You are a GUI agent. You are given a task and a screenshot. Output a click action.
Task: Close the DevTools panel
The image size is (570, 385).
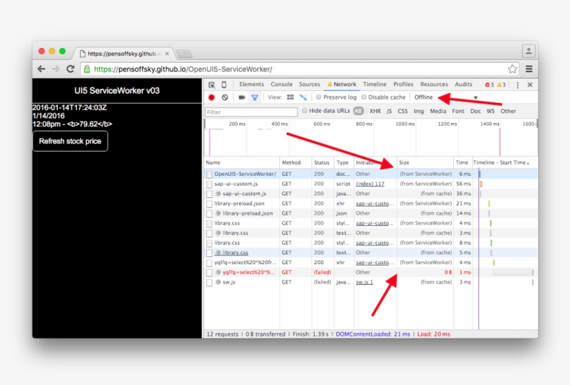point(530,85)
